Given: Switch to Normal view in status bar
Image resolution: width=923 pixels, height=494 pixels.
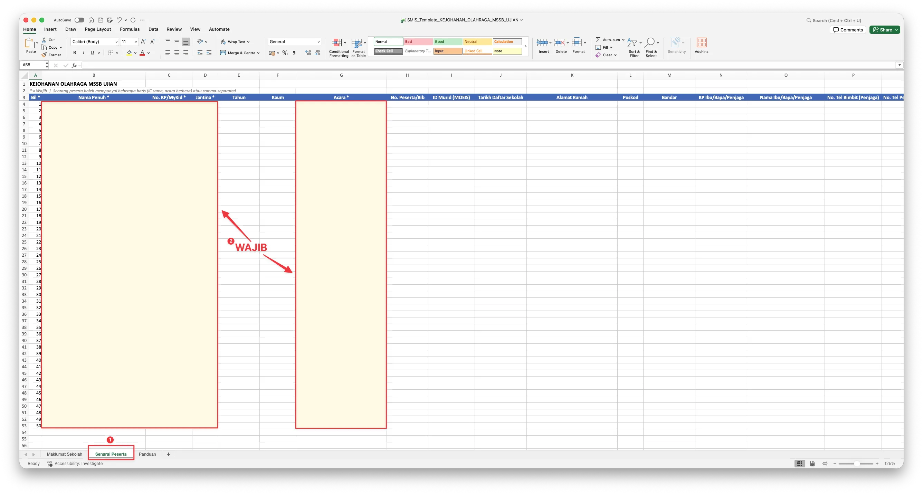Looking at the screenshot, I should point(799,464).
